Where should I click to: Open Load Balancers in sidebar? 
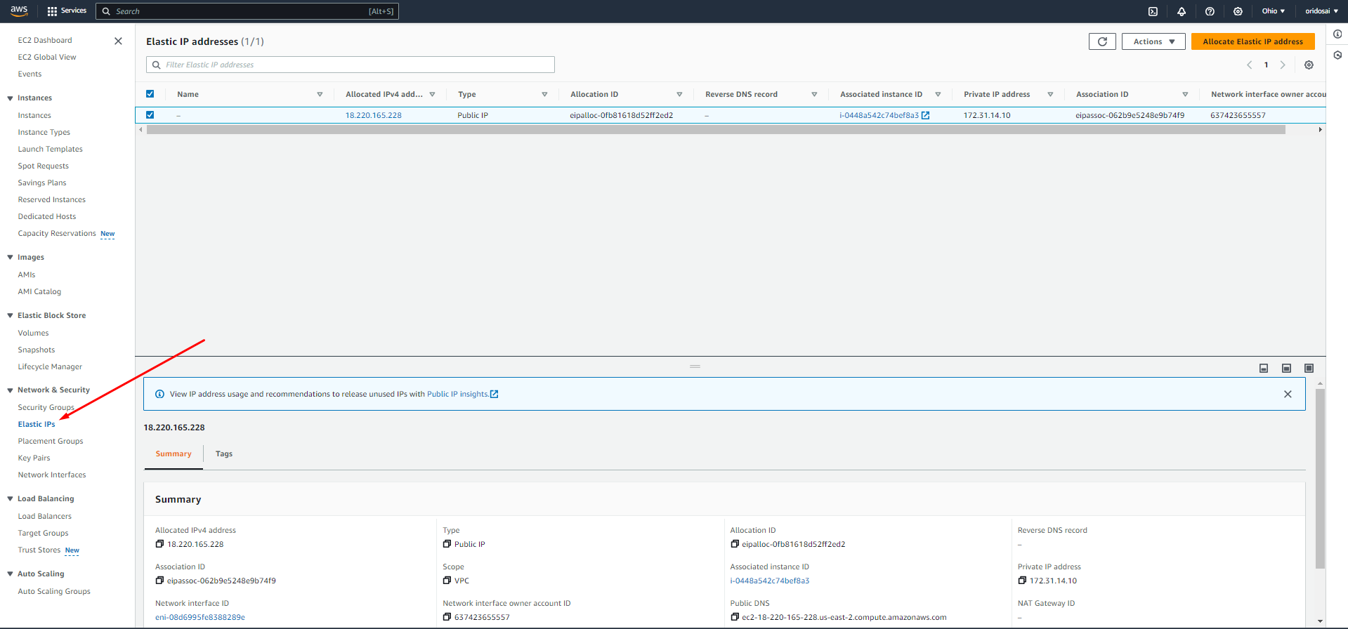coord(45,516)
